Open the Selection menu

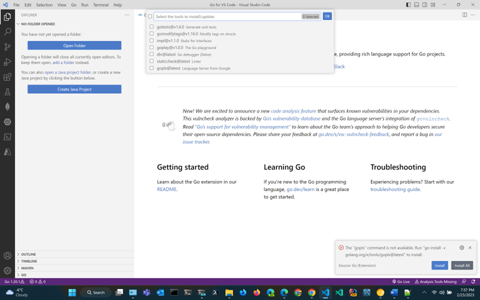[44, 5]
